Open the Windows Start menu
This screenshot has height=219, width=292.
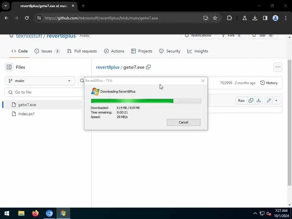point(7,213)
